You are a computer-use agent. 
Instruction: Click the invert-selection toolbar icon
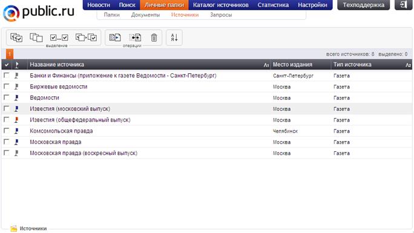86,38
